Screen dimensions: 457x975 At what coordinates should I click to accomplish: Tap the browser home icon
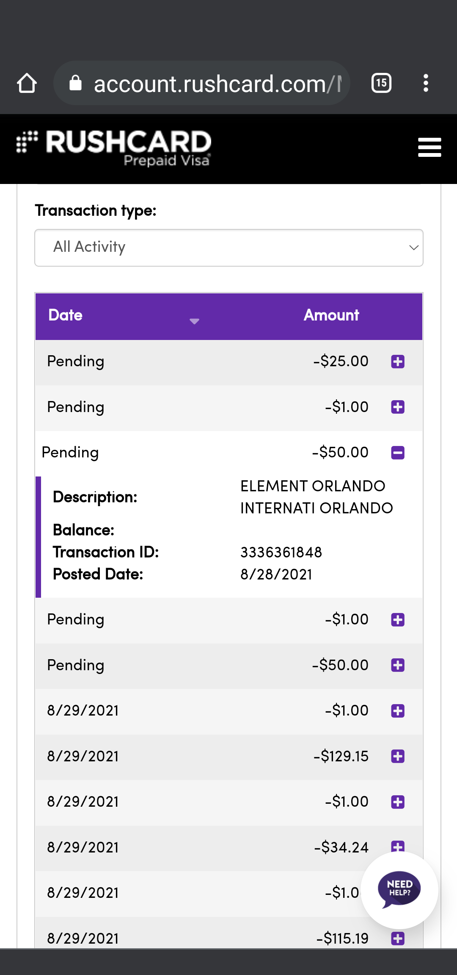pos(27,83)
